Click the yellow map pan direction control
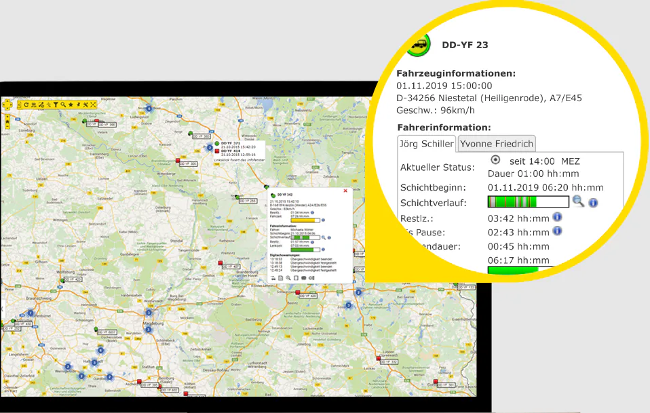This screenshot has height=413, width=650. pos(7,104)
